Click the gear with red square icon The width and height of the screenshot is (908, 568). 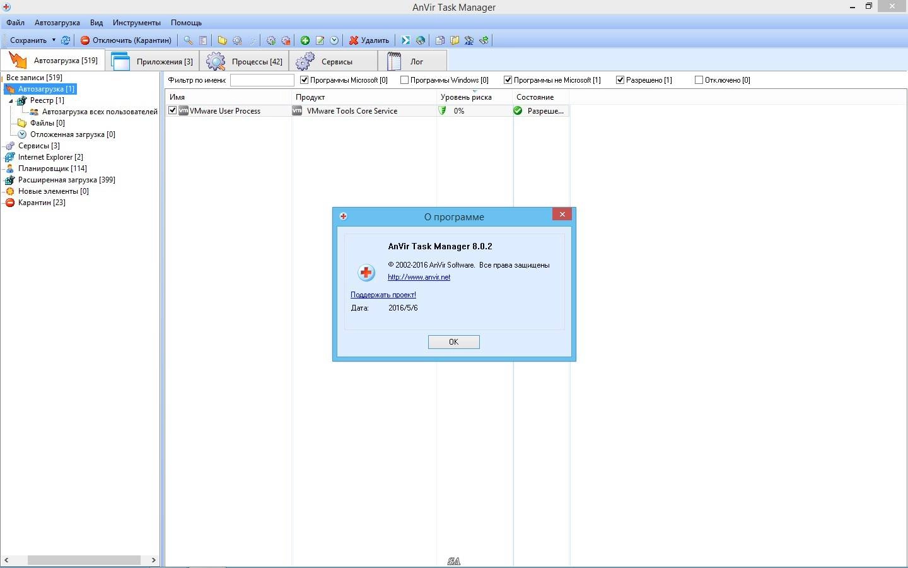pos(286,40)
